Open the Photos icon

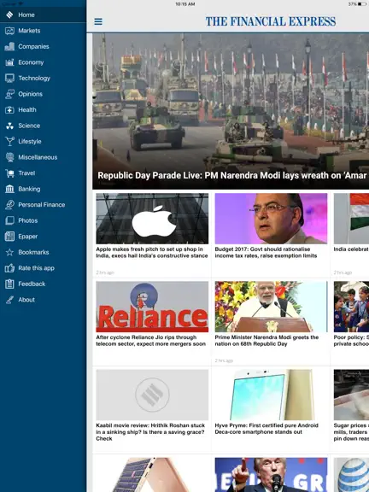(x=9, y=220)
